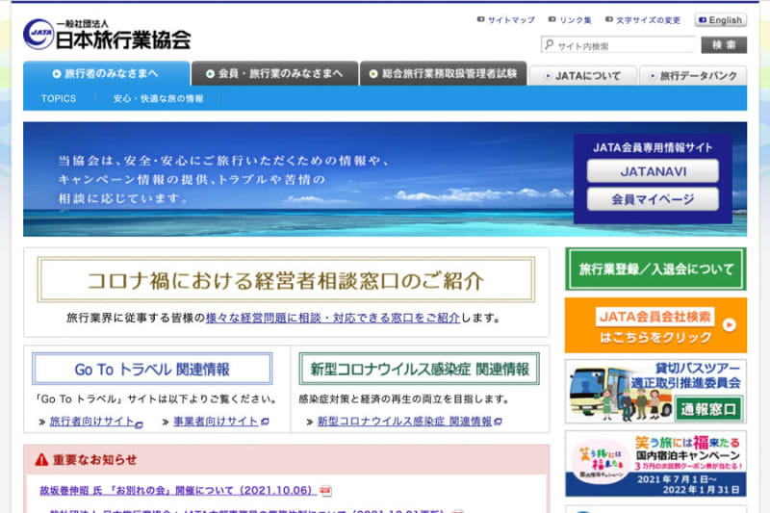
Task: Open the コロナ禍における経営者相談窓口 banner
Action: [x=286, y=280]
